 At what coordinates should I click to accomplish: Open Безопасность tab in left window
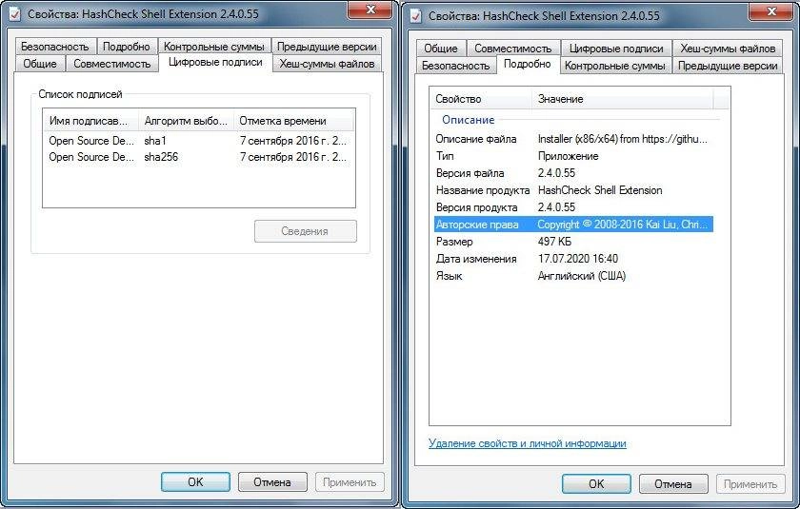(x=55, y=47)
